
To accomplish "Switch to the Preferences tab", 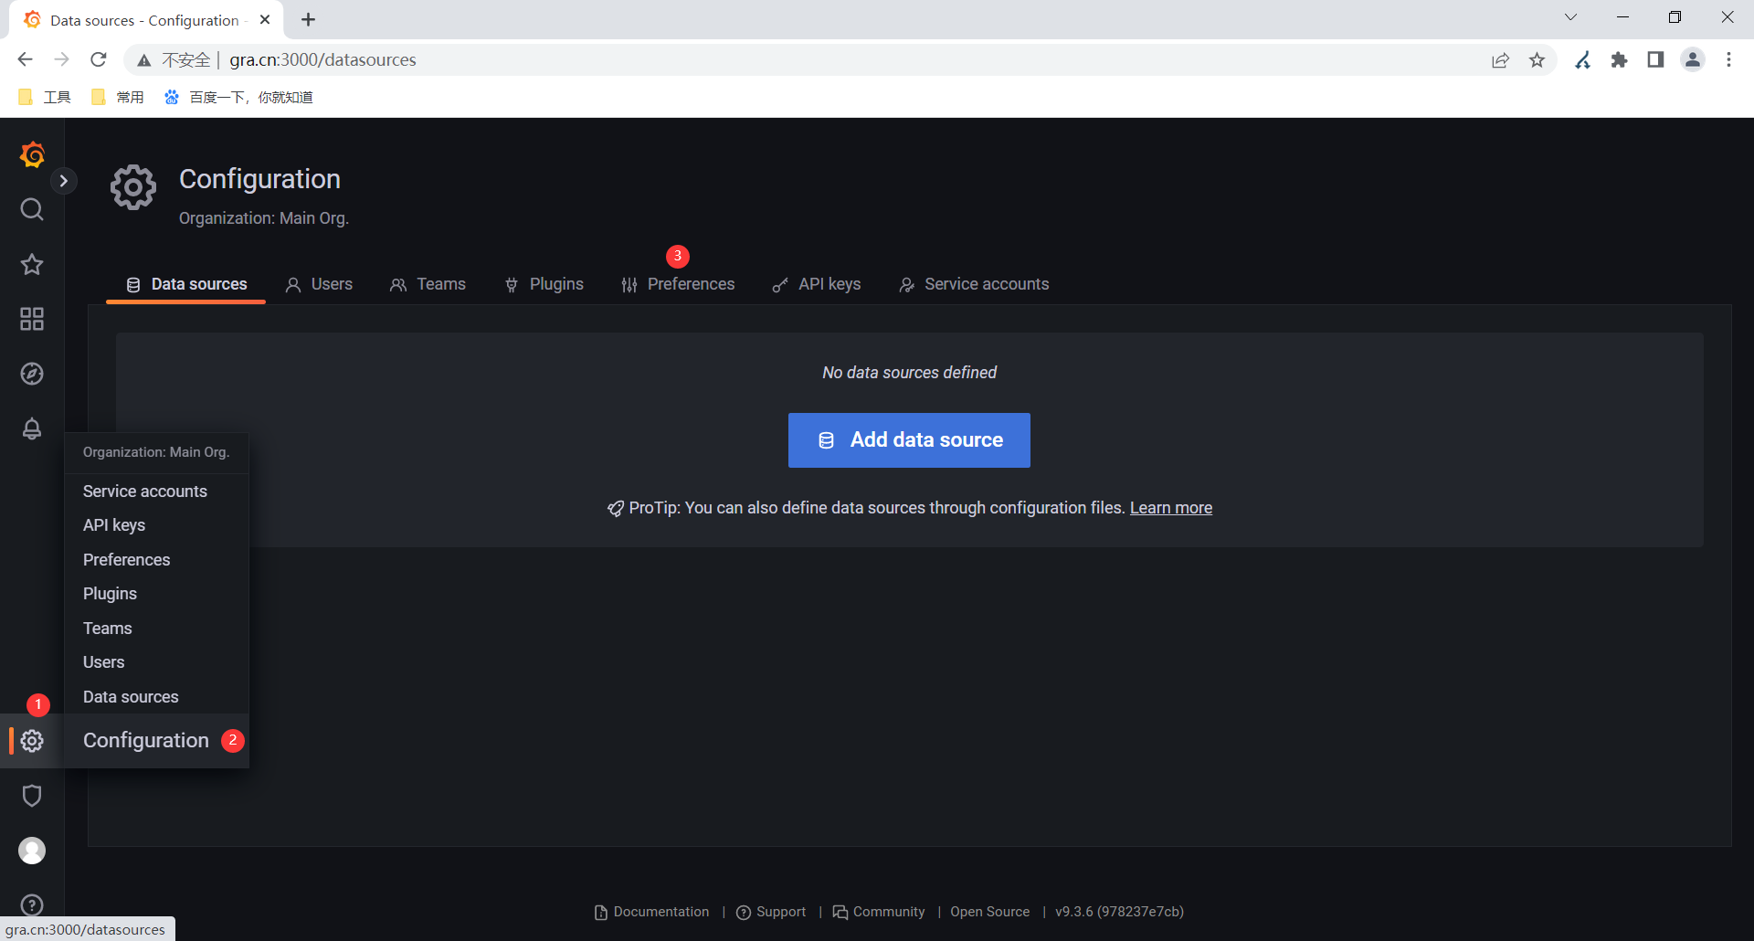I will point(678,284).
